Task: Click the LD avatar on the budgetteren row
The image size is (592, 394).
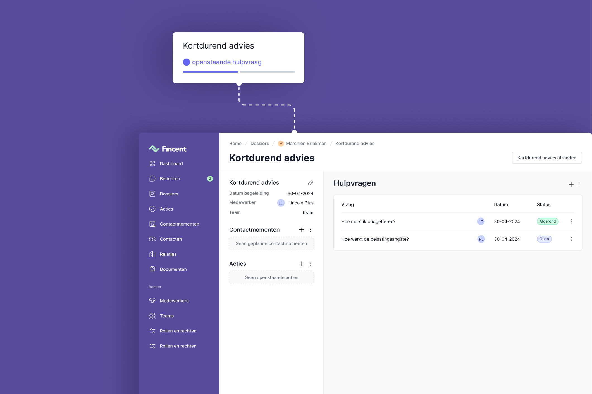Action: [x=481, y=221]
